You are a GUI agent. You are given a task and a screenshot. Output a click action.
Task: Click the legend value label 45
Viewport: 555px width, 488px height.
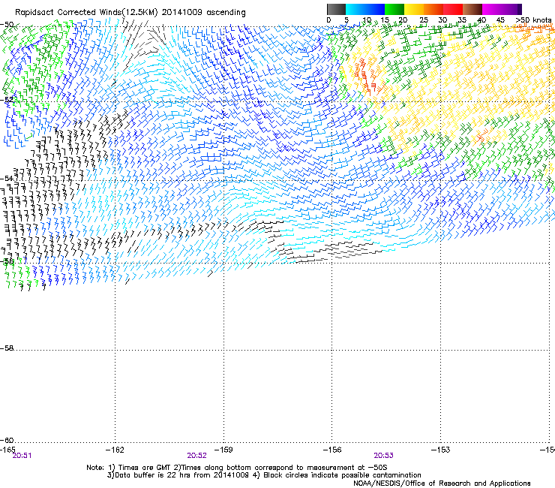[x=500, y=20]
